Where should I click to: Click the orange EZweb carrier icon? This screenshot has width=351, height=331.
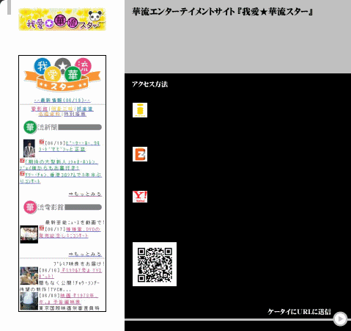coord(140,154)
